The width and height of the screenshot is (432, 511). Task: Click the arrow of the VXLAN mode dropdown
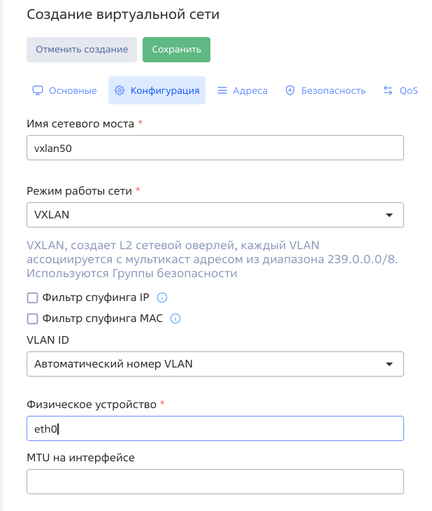(389, 215)
